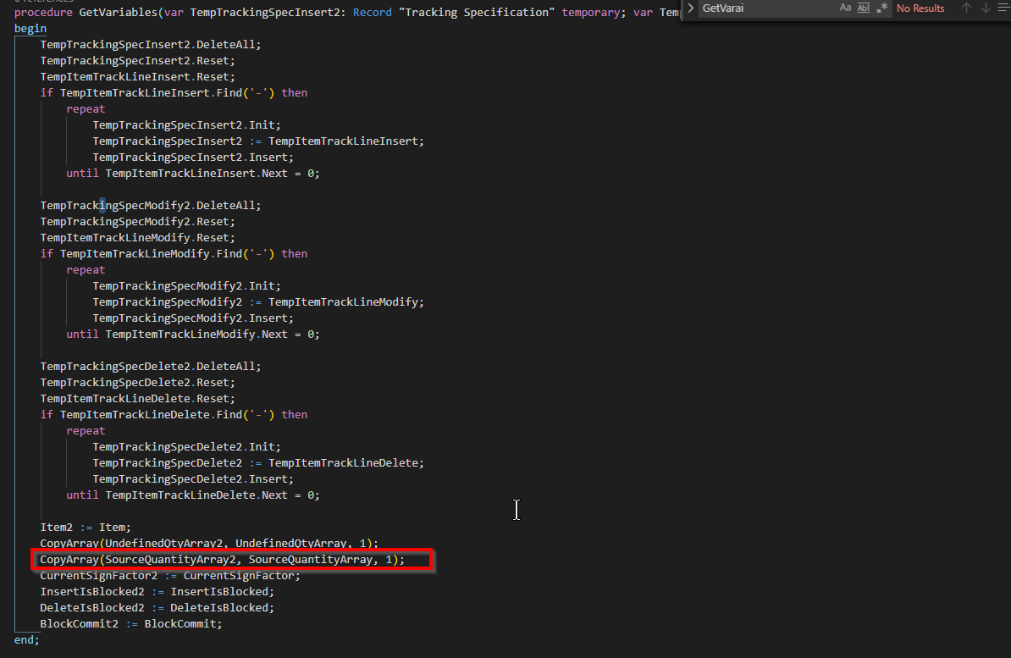Click the 'begin' keyword

click(x=30, y=29)
